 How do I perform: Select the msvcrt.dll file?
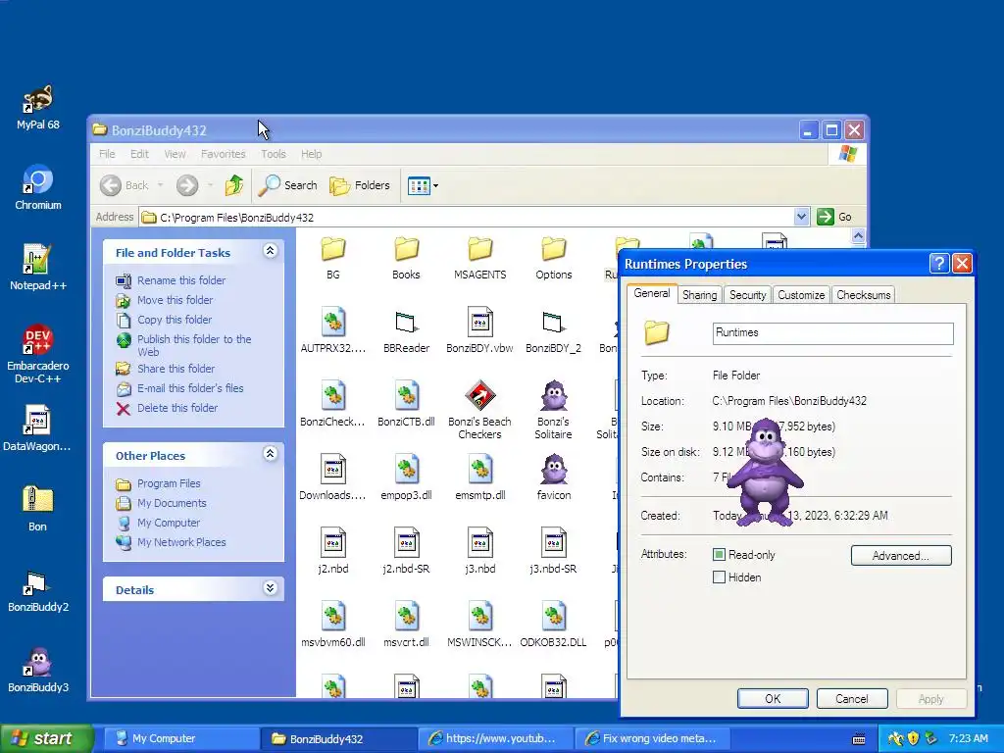(x=406, y=625)
